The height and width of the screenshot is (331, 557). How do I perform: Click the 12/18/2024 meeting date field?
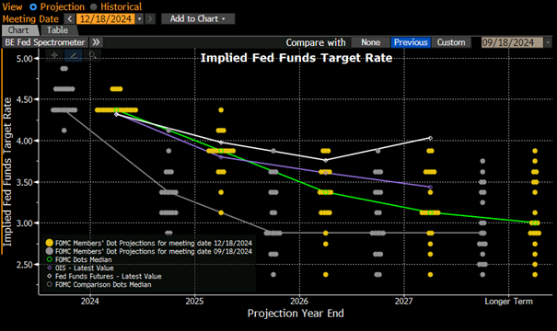(x=106, y=18)
